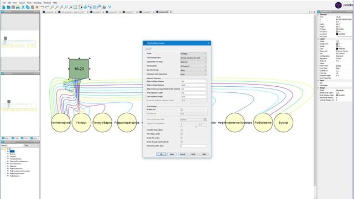Screen dimensions: 354x199
Task: Click the New document toolbar icon
Action: coord(4,7)
